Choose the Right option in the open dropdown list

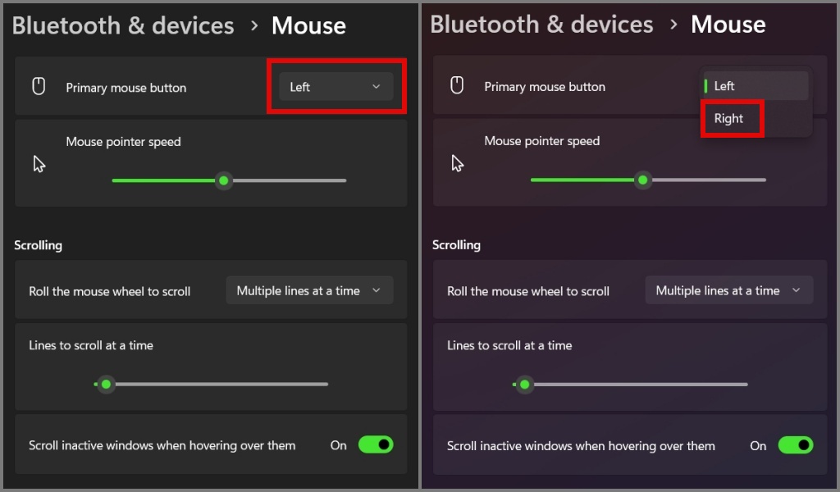point(729,118)
